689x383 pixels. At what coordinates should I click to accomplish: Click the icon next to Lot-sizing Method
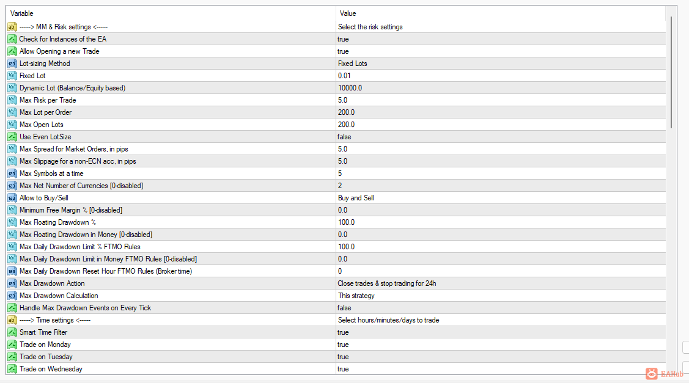tap(12, 64)
